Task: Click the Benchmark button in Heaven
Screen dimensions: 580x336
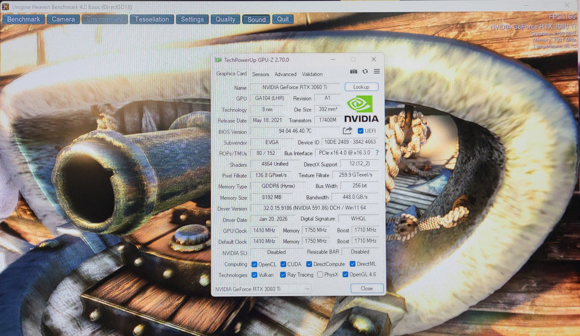Action: [24, 19]
